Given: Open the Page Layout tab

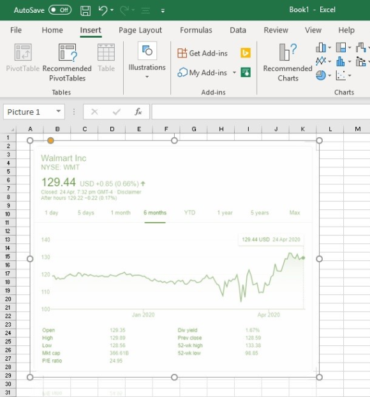Looking at the screenshot, I should click(x=140, y=30).
